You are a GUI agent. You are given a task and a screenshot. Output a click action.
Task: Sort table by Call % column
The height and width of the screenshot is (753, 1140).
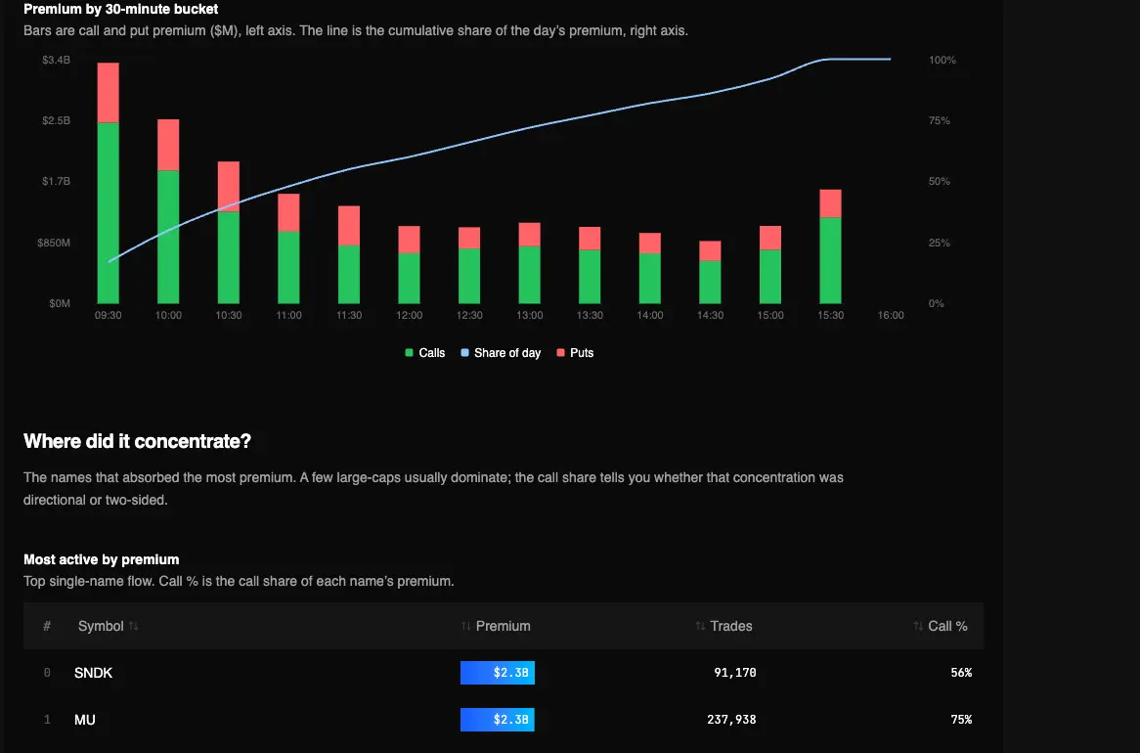941,627
